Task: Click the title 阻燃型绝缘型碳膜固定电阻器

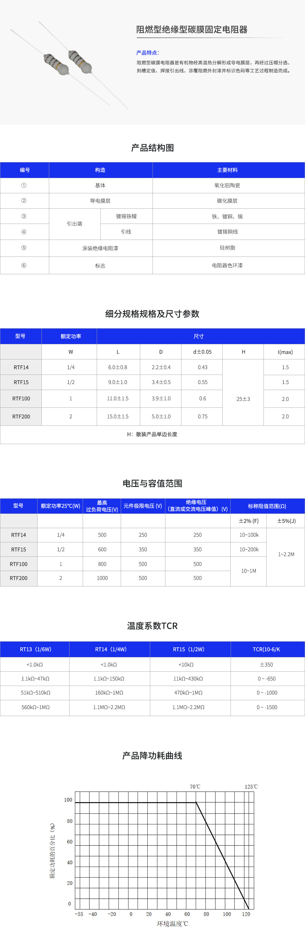Action: click(191, 29)
